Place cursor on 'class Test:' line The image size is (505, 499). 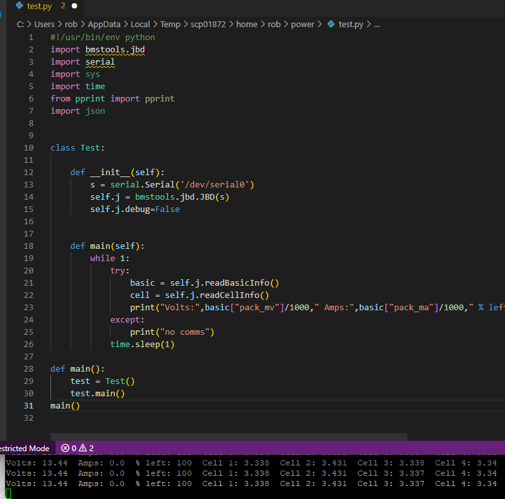[78, 148]
